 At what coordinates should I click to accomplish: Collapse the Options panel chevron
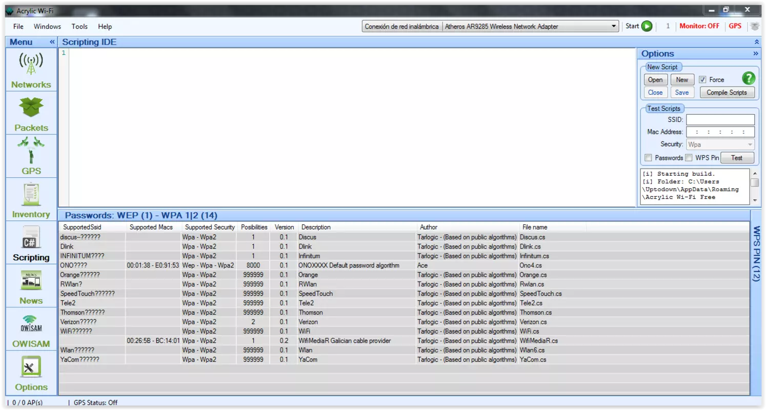tap(755, 54)
